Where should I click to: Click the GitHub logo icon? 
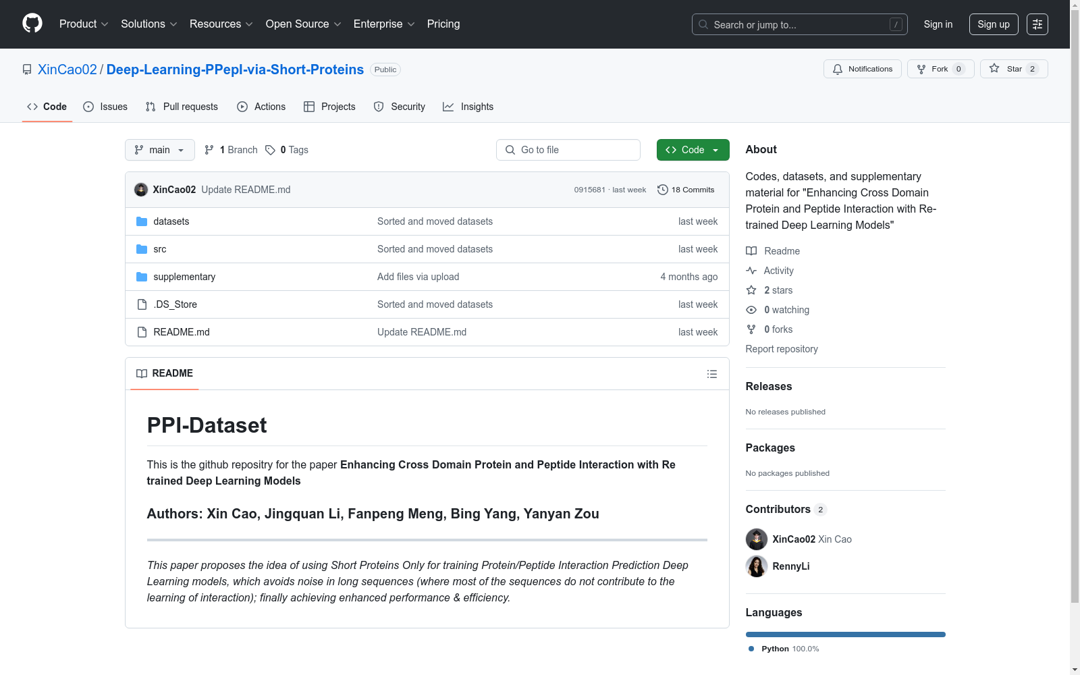tap(32, 24)
